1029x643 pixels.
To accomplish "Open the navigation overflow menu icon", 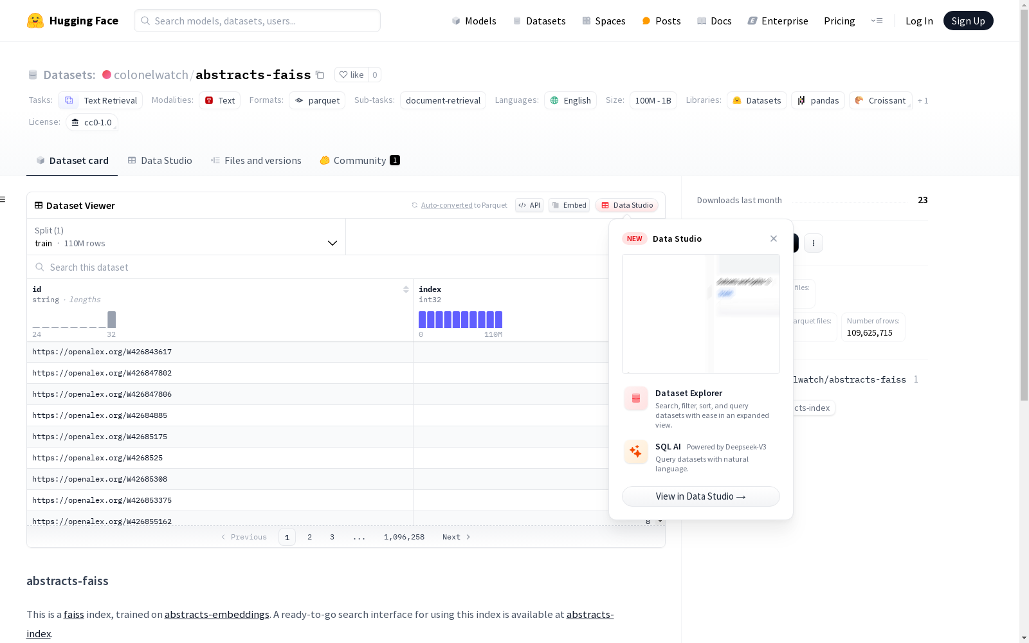I will 877,21.
